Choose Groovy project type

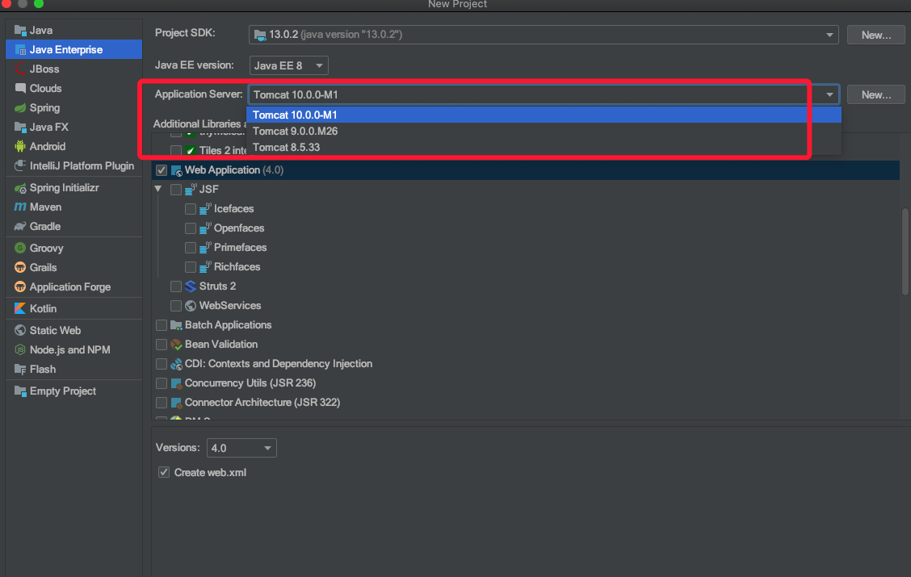(73, 249)
